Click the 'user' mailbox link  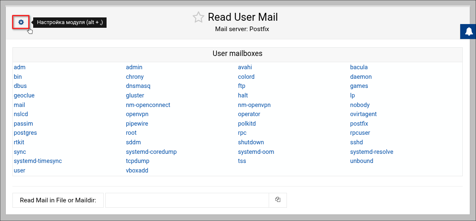(x=19, y=170)
